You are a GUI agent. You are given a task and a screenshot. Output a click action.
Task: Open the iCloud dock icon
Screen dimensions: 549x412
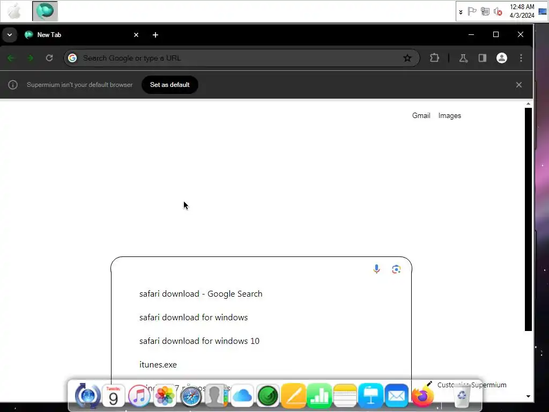pyautogui.click(x=242, y=396)
